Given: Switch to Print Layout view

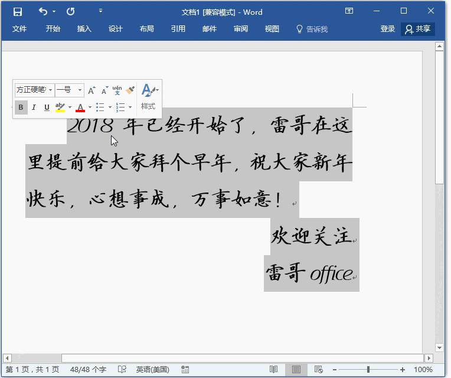Looking at the screenshot, I should [x=296, y=369].
